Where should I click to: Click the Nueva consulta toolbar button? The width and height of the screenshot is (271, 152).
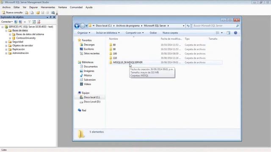(x=12, y=13)
